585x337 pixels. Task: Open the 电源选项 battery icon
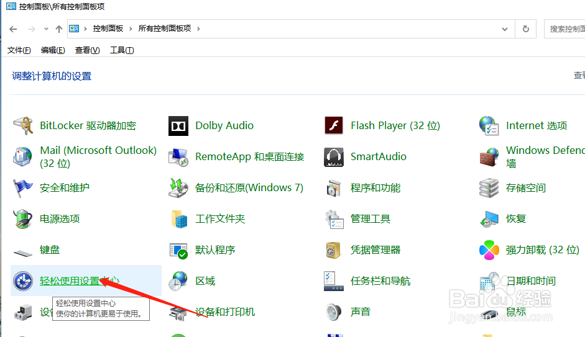23,218
